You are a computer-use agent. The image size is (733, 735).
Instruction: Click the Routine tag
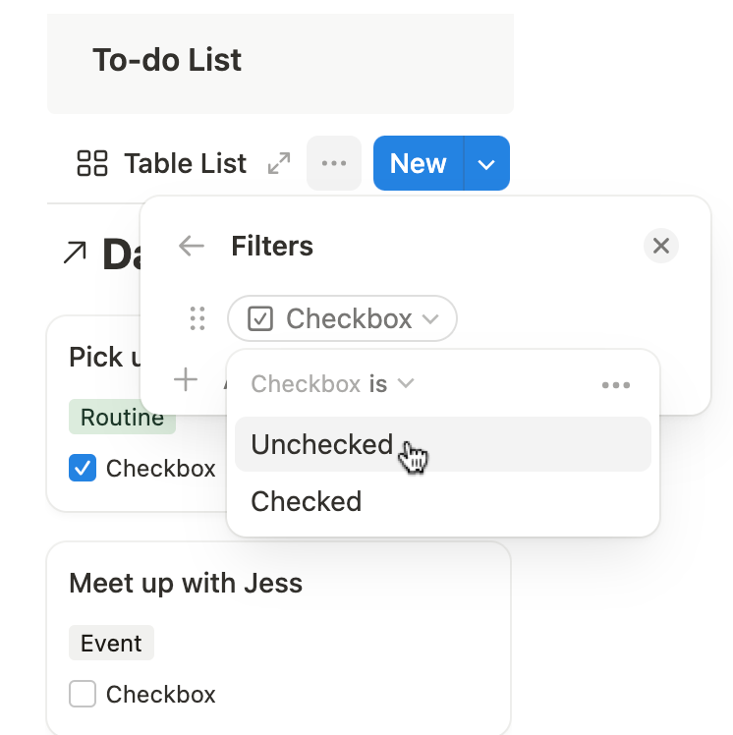122,417
